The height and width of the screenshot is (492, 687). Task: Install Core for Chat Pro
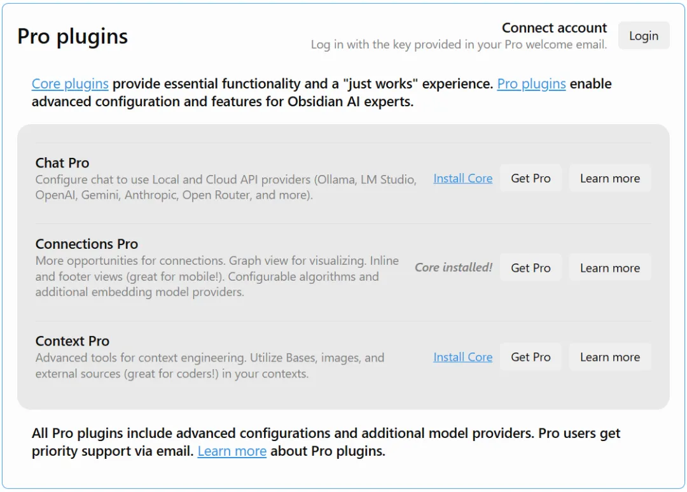click(462, 178)
